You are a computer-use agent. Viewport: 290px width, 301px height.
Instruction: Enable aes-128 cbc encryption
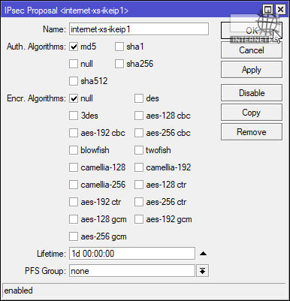tap(139, 116)
